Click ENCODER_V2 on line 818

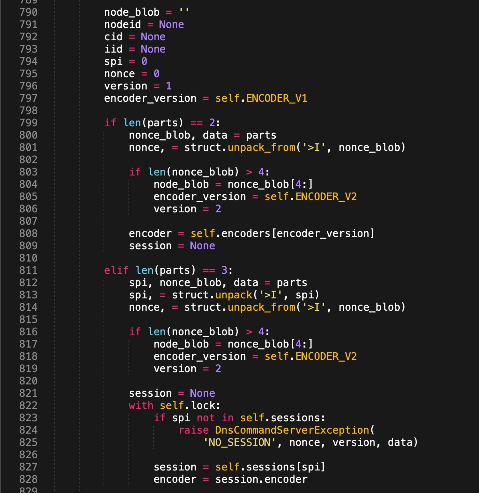[x=326, y=356]
